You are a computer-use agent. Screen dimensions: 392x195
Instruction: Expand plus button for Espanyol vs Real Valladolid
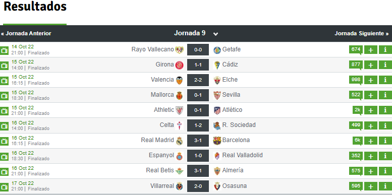click(371, 156)
